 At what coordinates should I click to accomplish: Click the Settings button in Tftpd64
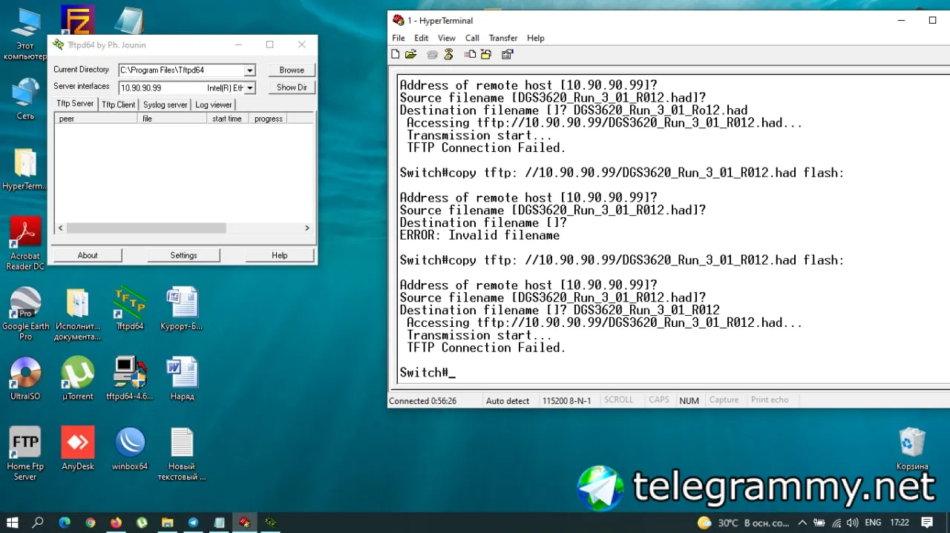183,255
